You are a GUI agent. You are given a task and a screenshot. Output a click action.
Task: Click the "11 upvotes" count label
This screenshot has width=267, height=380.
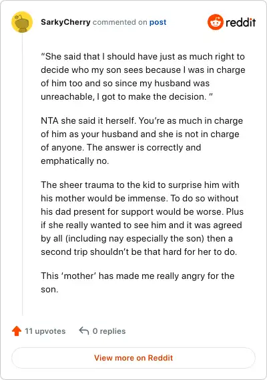45,331
